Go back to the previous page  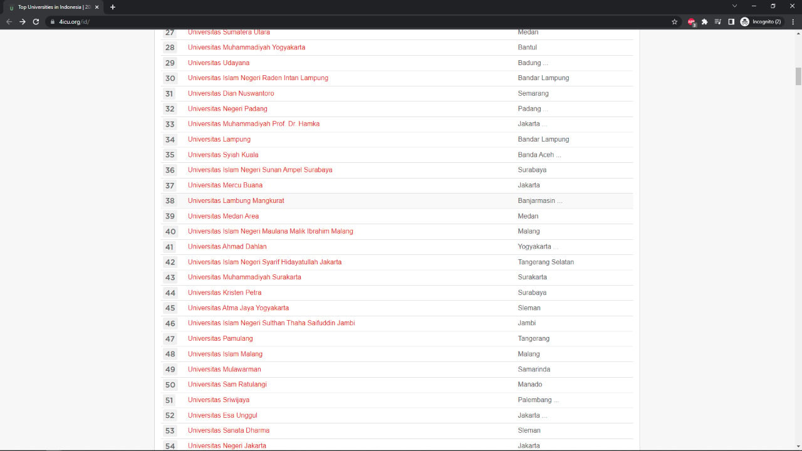coord(9,21)
